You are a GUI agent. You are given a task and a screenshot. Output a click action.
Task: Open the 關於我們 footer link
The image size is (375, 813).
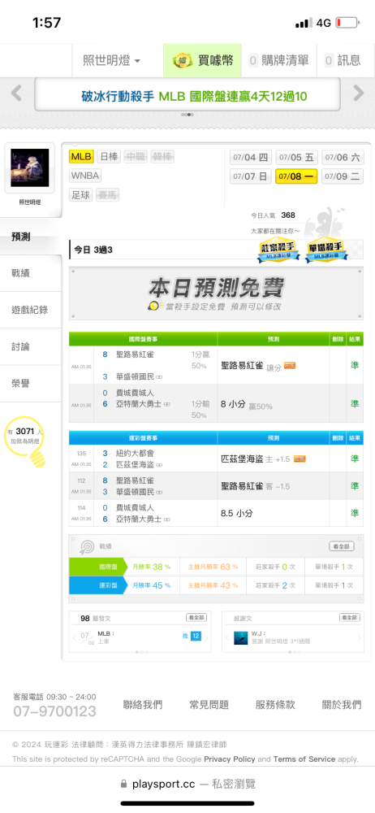[342, 705]
